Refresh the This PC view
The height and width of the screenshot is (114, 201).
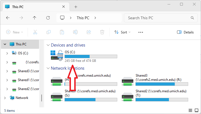coord(48,18)
